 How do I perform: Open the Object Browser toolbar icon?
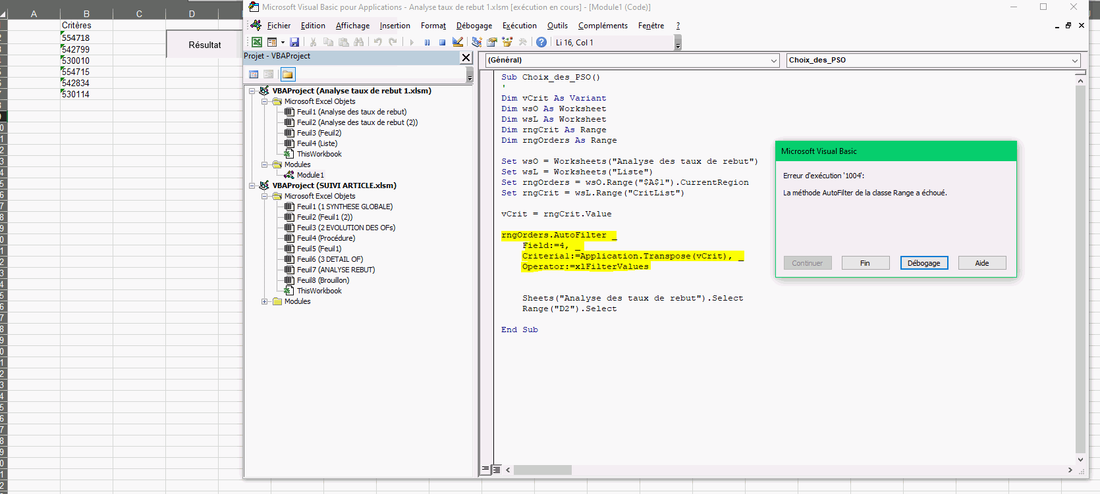pos(507,42)
